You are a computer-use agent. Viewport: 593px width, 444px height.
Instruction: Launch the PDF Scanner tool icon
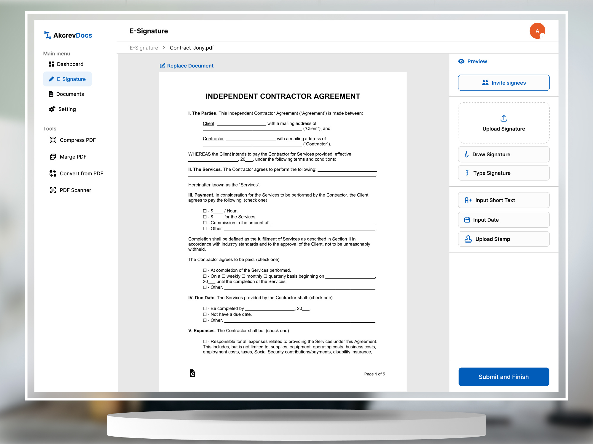coord(53,190)
